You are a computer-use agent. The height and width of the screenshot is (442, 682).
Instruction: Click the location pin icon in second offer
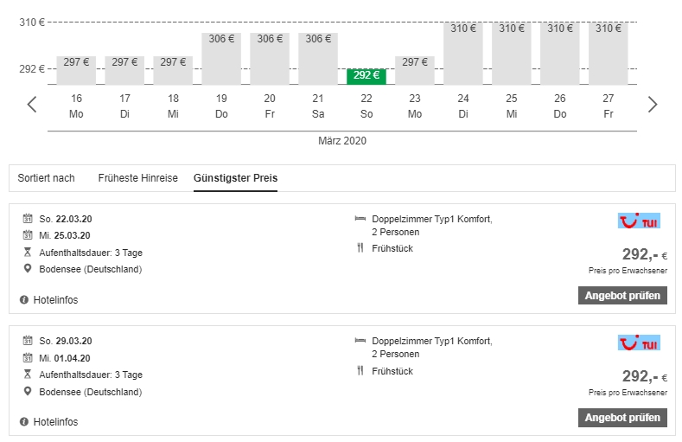tap(28, 392)
